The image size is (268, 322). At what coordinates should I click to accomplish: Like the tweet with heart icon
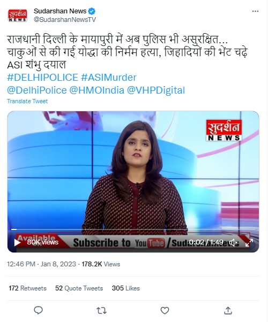click(165, 310)
